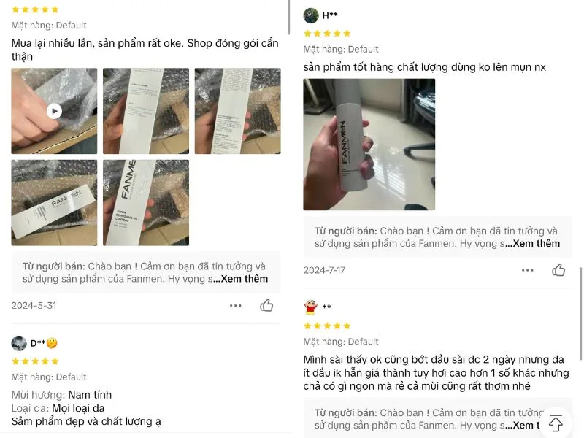Screen dimensions: 584x438
Task: Open Shin-chan avatar reviewer profile
Action: click(311, 307)
